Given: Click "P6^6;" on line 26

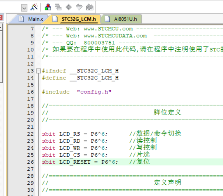Looking at the screenshot, I should click(110, 162).
